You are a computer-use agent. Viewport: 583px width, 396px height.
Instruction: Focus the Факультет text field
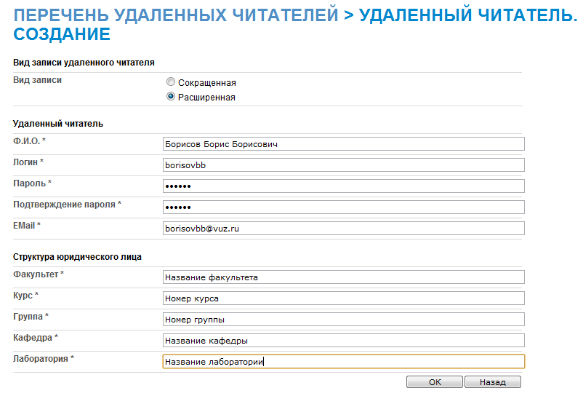click(344, 277)
